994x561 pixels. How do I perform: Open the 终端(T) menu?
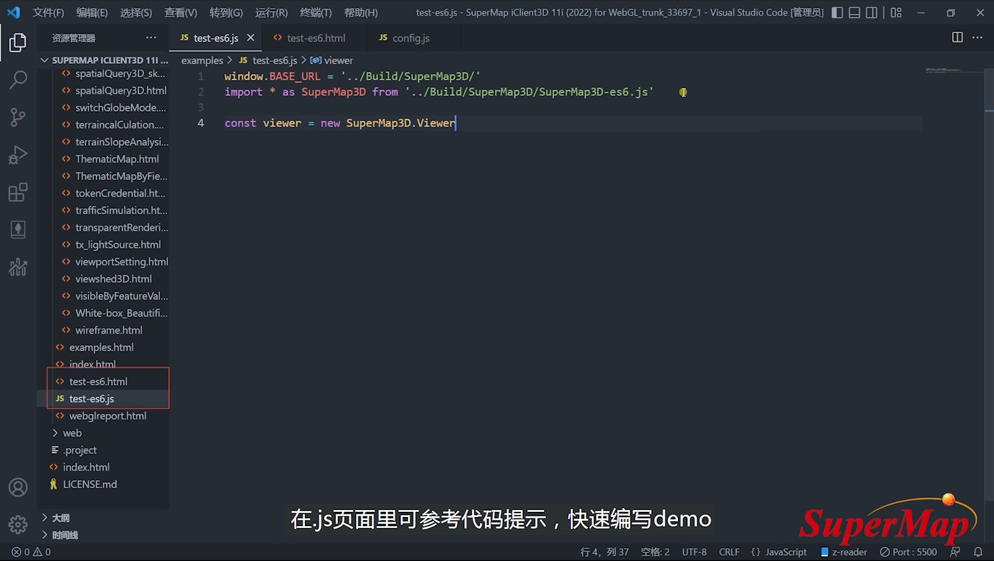click(x=315, y=12)
